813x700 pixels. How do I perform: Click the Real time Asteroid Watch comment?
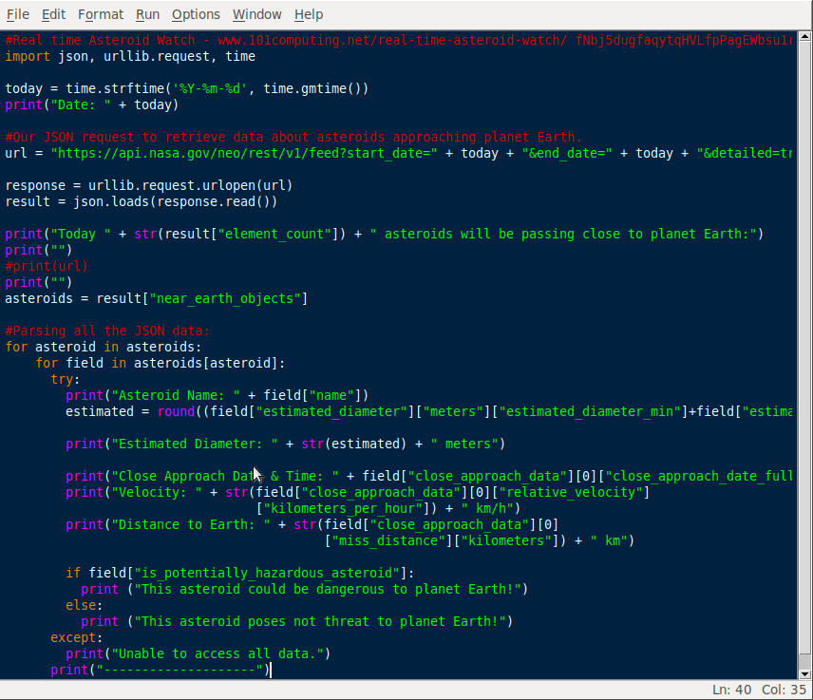pos(237,40)
